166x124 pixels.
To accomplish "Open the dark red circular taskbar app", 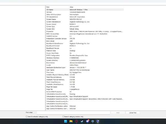I will pyautogui.click(x=77, y=121).
